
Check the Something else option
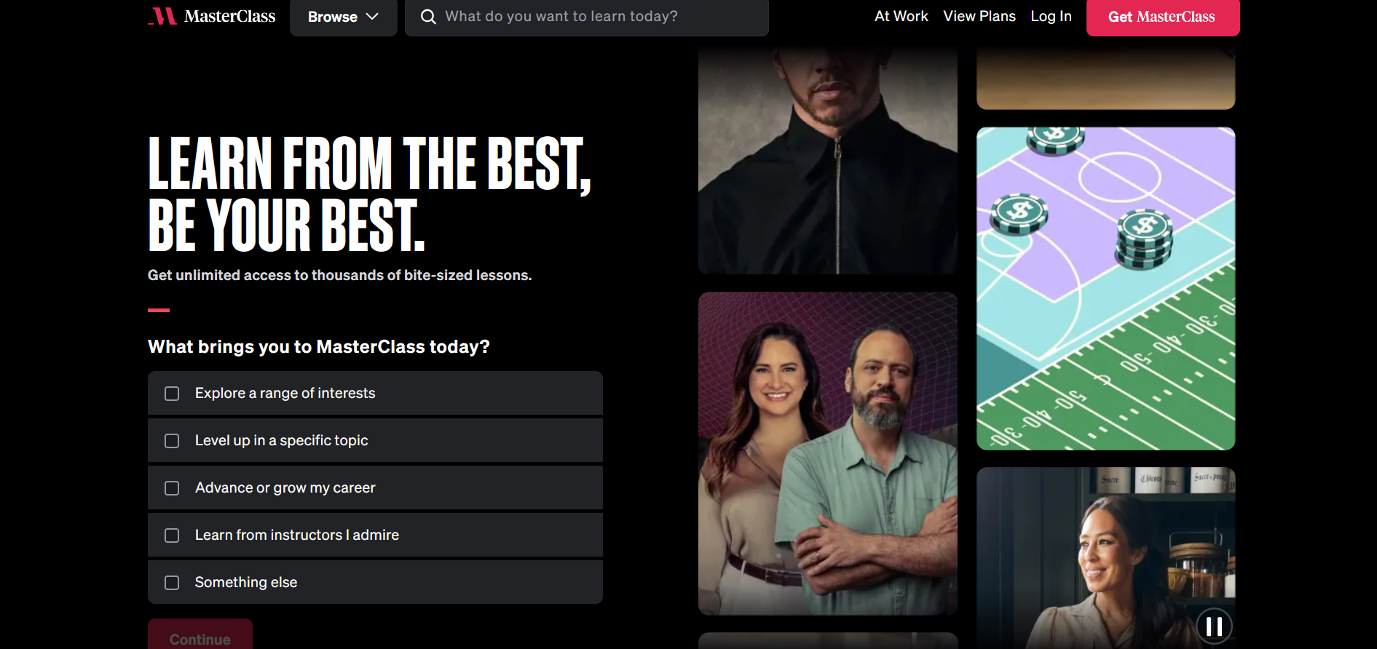(x=172, y=583)
